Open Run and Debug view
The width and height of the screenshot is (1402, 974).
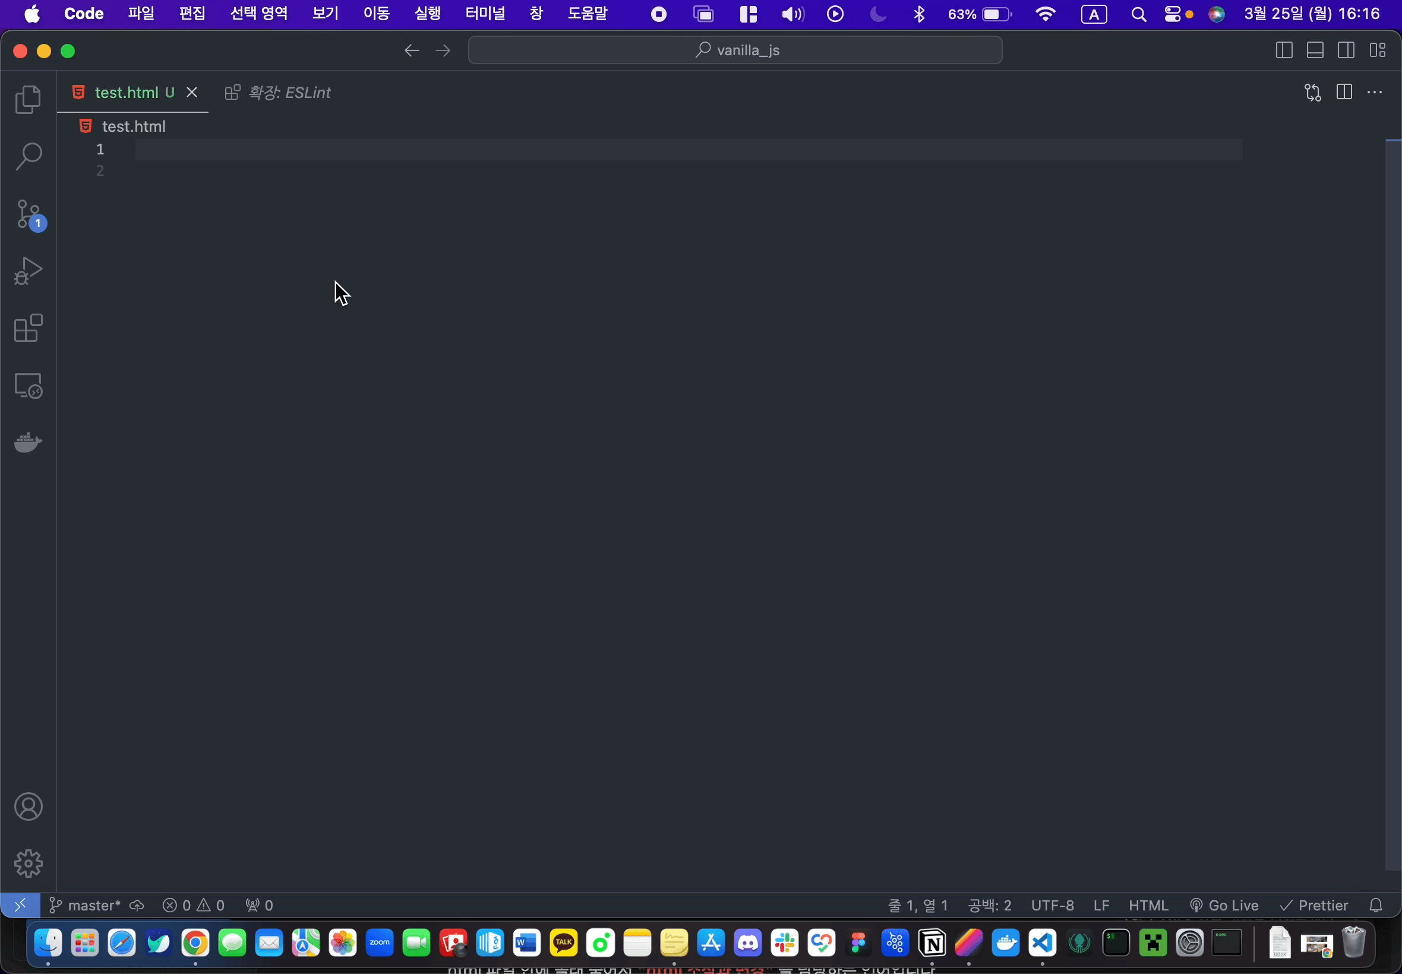point(28,271)
